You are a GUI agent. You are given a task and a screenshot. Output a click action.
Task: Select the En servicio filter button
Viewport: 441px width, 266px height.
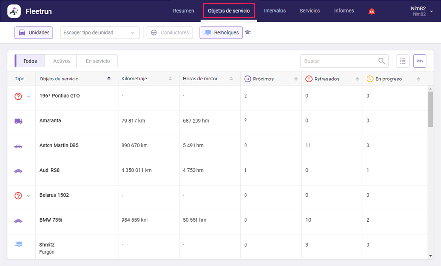coord(98,61)
